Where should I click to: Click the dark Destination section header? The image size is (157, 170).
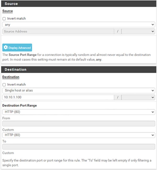point(78,70)
